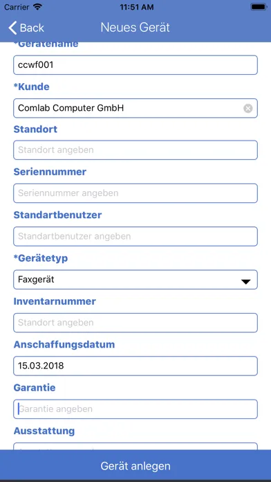
Task: Tap the Gerät anlegen button
Action: [x=135, y=465]
